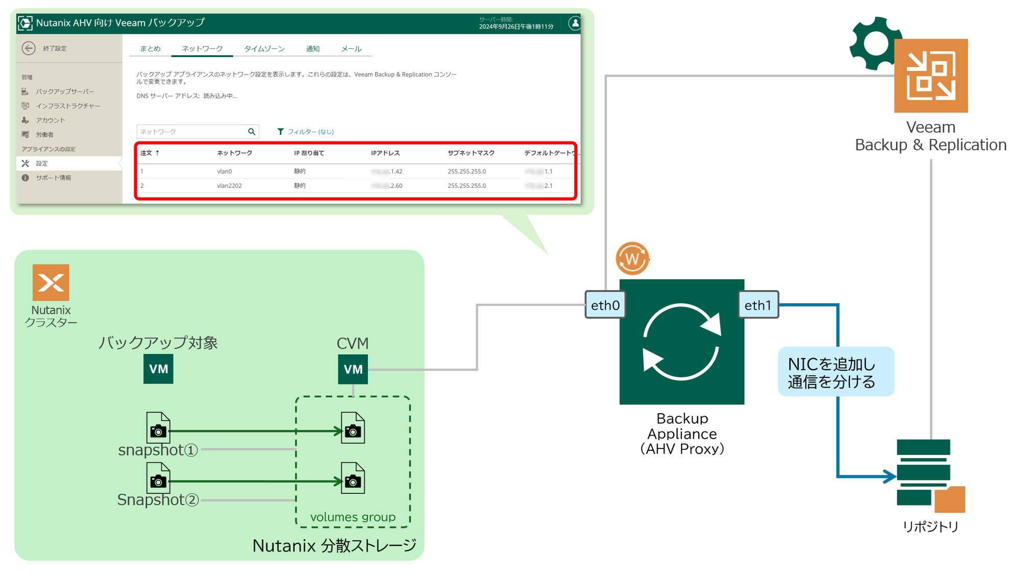Click the snapshot① camera file icon
This screenshot has height=573, width=1021.
(x=158, y=427)
